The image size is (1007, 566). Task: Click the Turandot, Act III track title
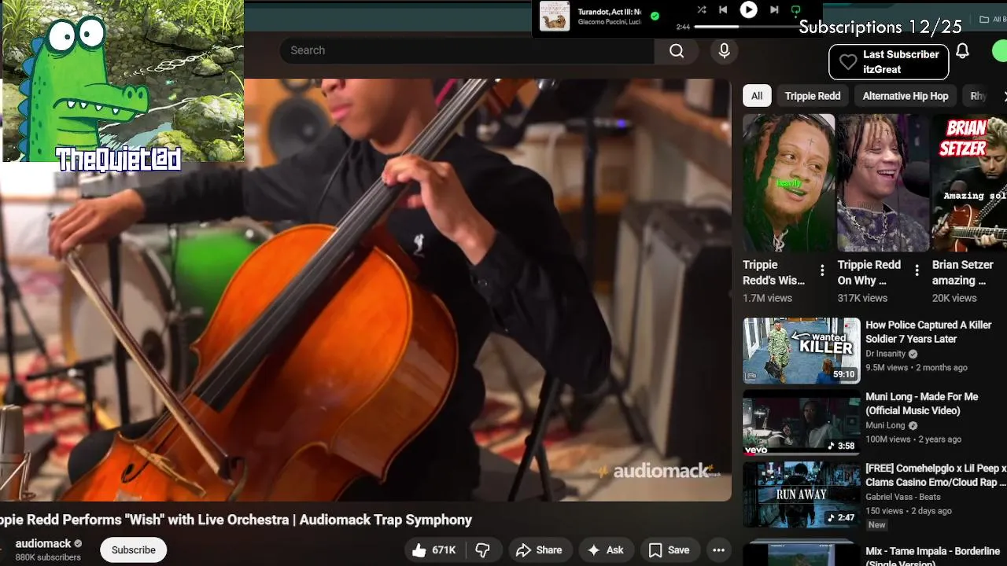tap(610, 12)
